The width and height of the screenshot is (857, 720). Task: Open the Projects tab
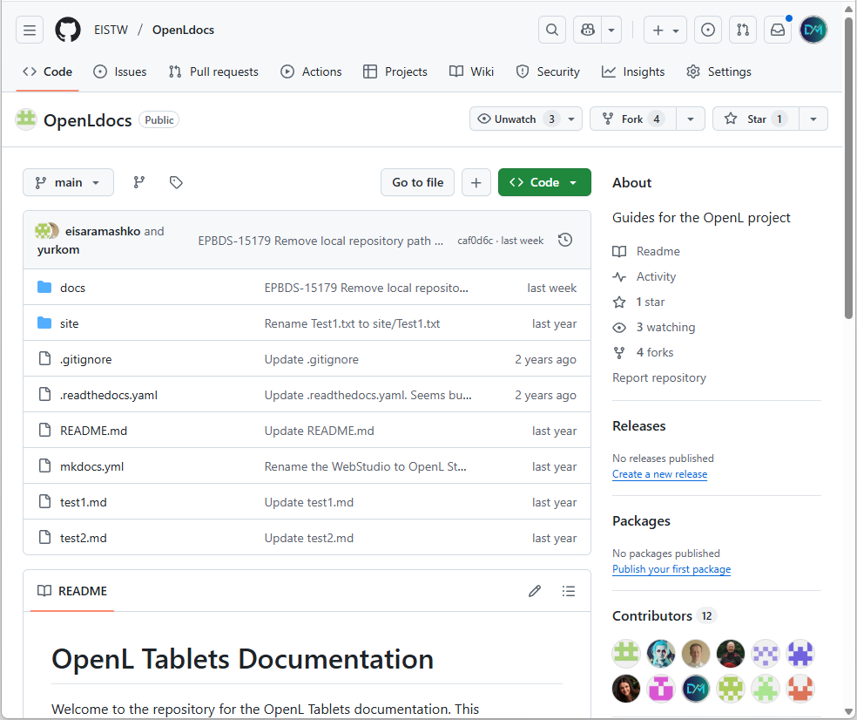click(395, 71)
